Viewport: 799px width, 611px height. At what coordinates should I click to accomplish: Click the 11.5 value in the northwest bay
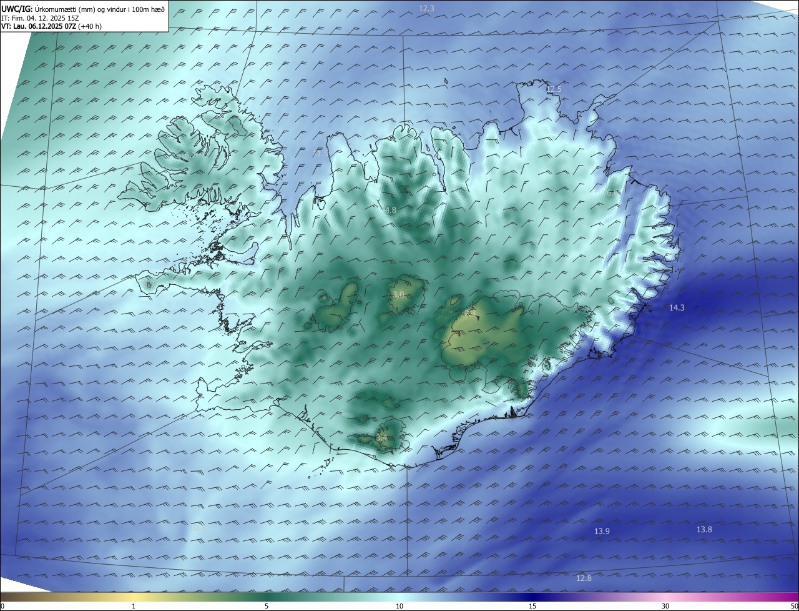320,153
